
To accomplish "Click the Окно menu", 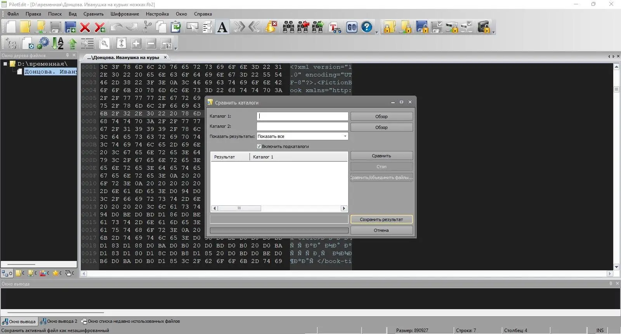I will click(x=181, y=14).
